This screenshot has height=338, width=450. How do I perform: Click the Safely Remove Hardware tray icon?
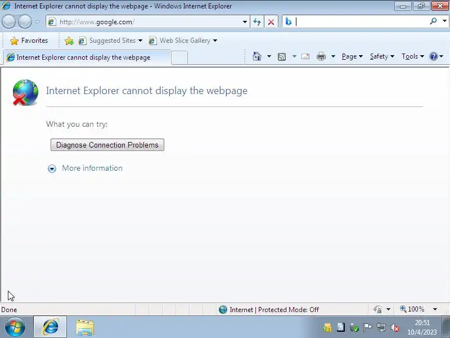coord(354,327)
